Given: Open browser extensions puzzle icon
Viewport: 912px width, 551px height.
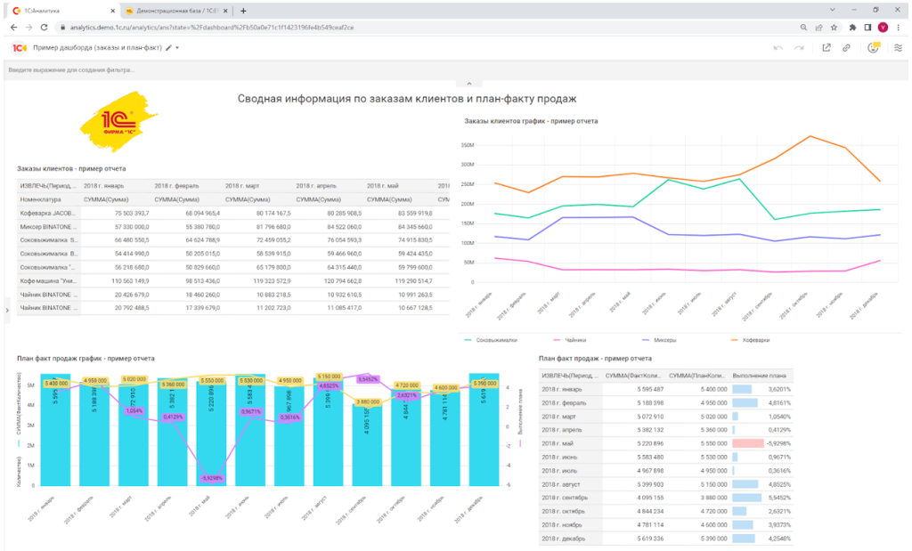Looking at the screenshot, I should coord(852,28).
